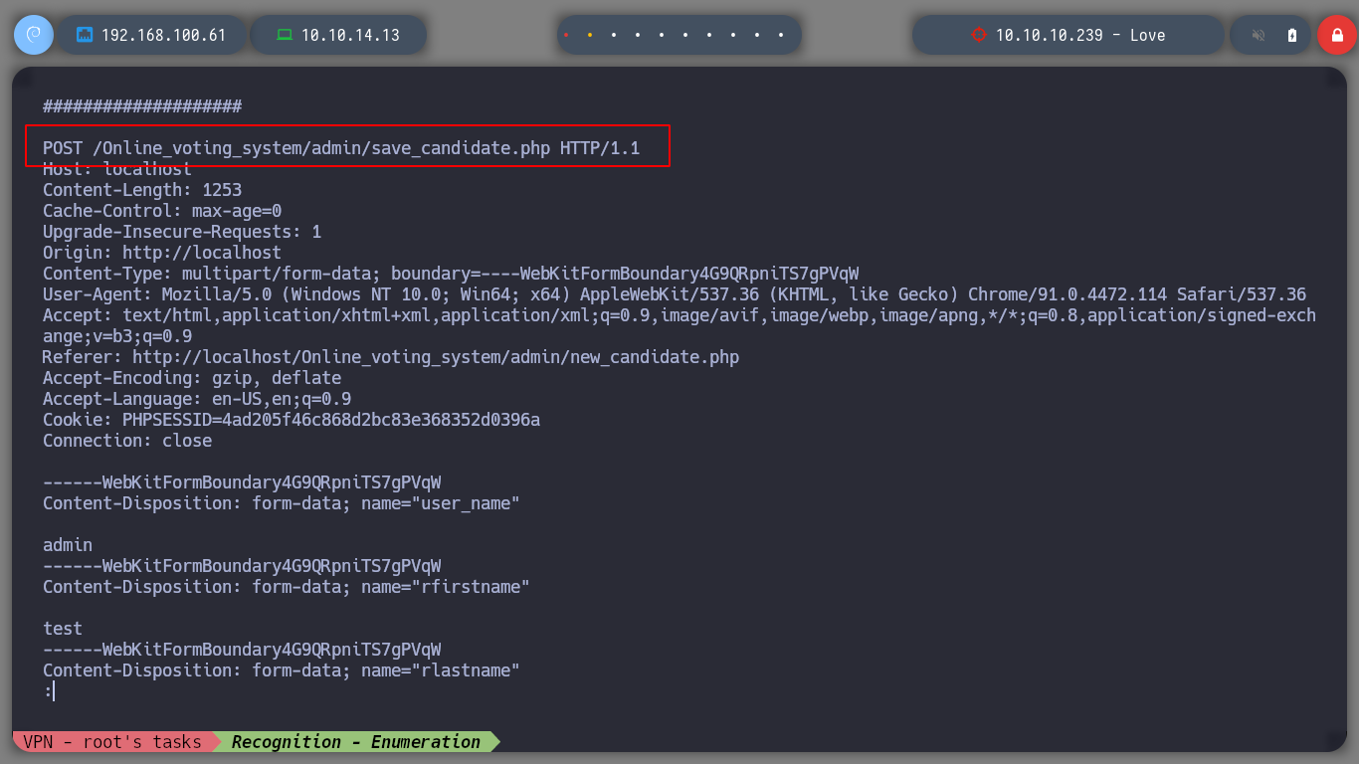1359x764 pixels.
Task: Click the highlighted POST save_candidate.php request line
Action: pyautogui.click(x=341, y=148)
